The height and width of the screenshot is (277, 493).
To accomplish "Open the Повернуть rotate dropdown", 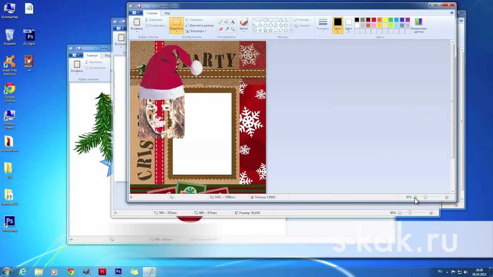I will pyautogui.click(x=196, y=31).
